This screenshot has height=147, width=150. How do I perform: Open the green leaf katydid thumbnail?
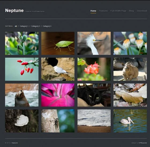[x=58, y=43]
